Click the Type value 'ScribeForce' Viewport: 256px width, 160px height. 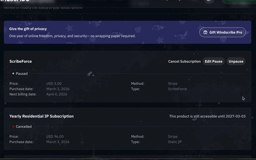177,89
